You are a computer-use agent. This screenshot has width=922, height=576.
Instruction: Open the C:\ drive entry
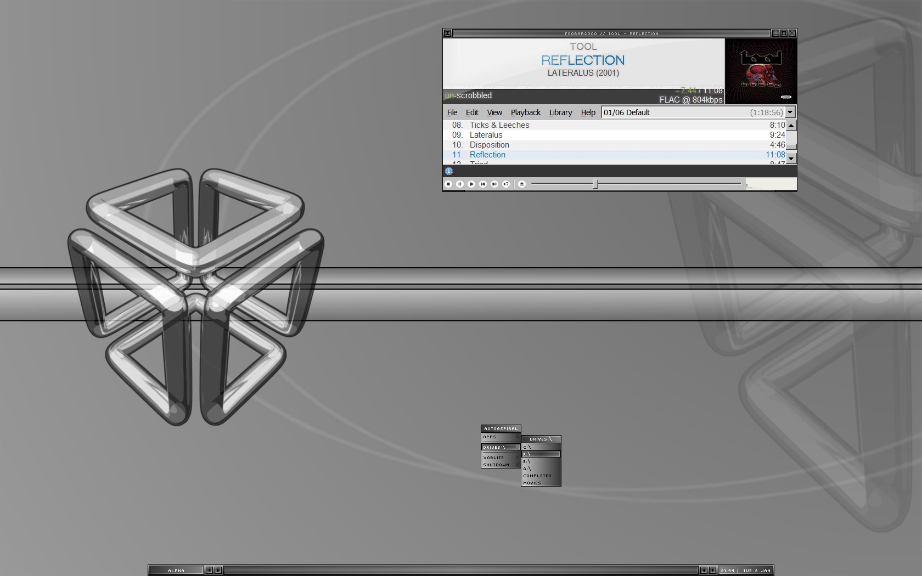pyautogui.click(x=541, y=447)
